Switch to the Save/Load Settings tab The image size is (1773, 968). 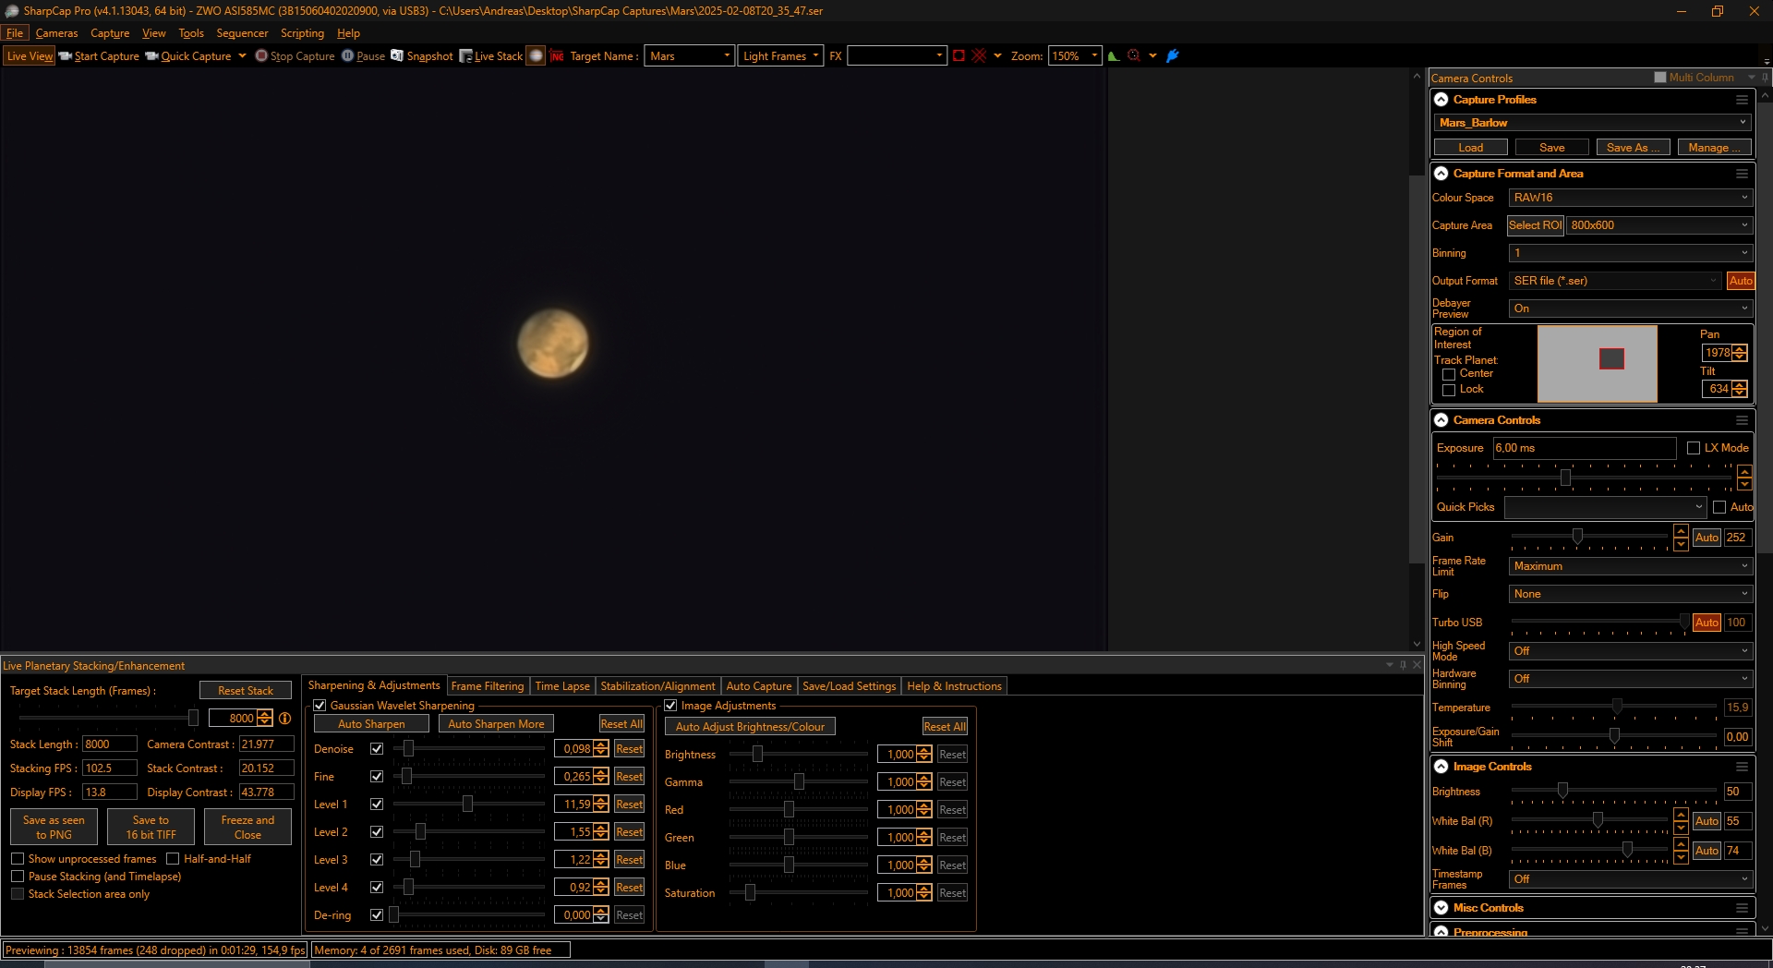coord(850,686)
